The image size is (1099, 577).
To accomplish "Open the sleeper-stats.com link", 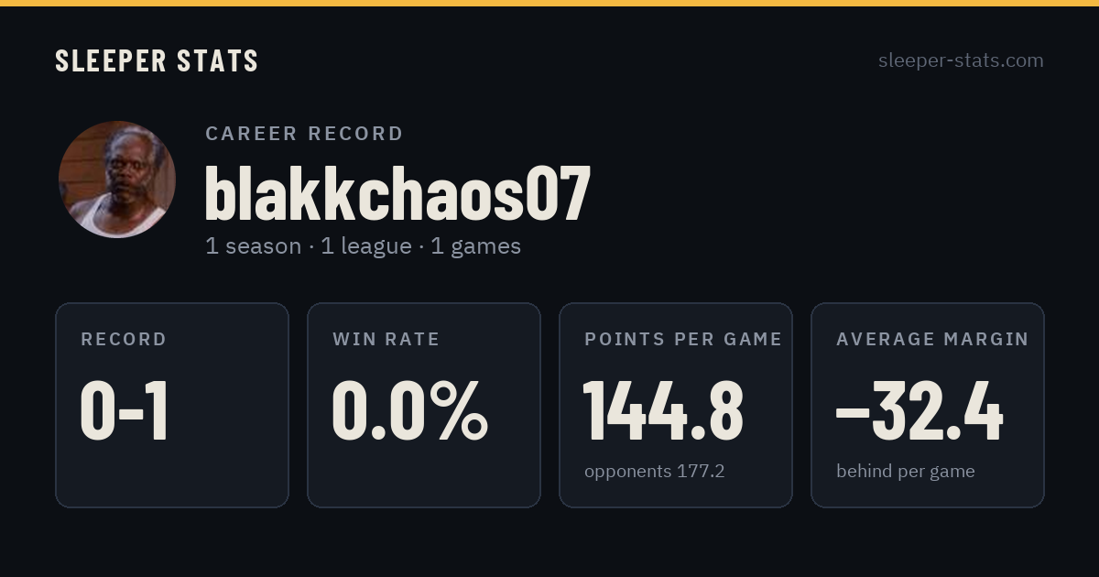I will point(961,60).
